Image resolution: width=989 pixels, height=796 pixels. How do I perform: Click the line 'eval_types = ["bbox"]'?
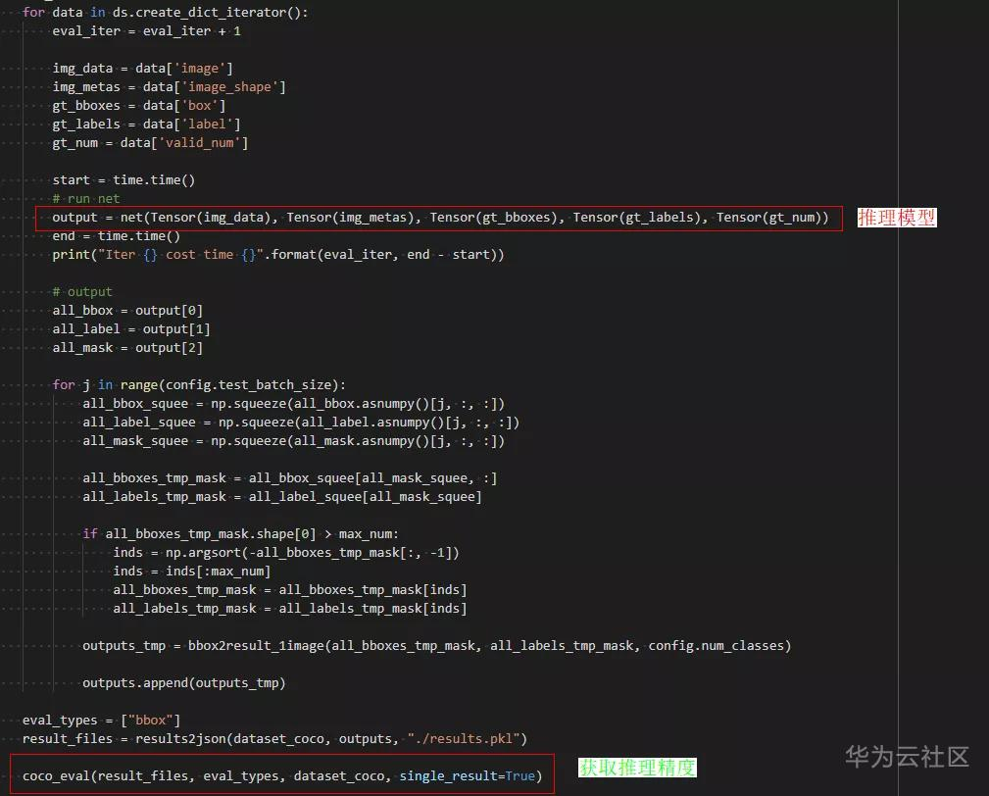point(101,721)
